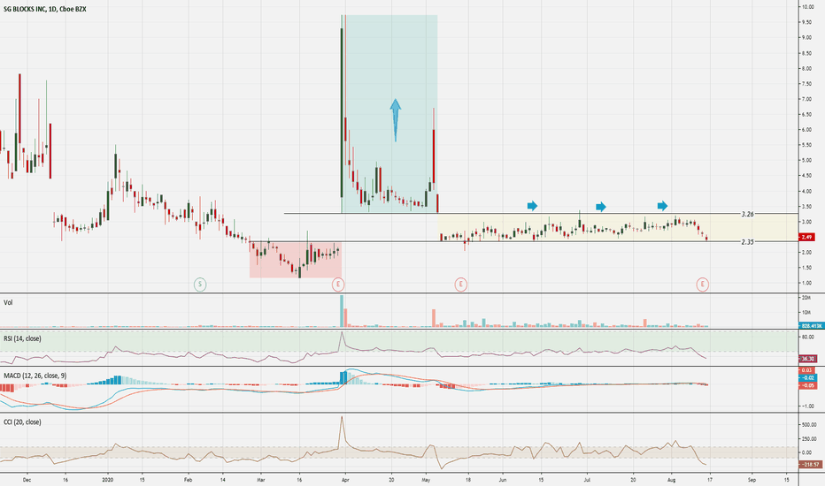Image resolution: width=825 pixels, height=486 pixels.
Task: Click the Feb label on time axis
Action: pos(189,480)
